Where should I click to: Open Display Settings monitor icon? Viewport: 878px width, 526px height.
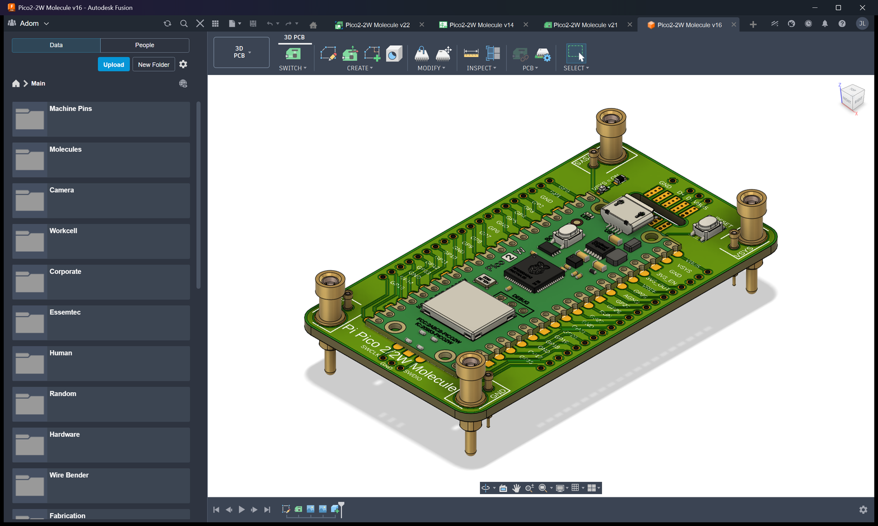tap(560, 488)
